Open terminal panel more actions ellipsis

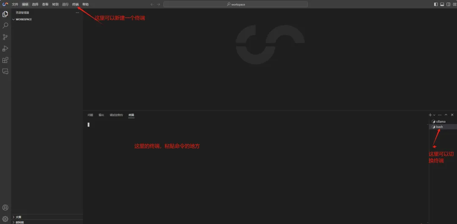coord(440,115)
